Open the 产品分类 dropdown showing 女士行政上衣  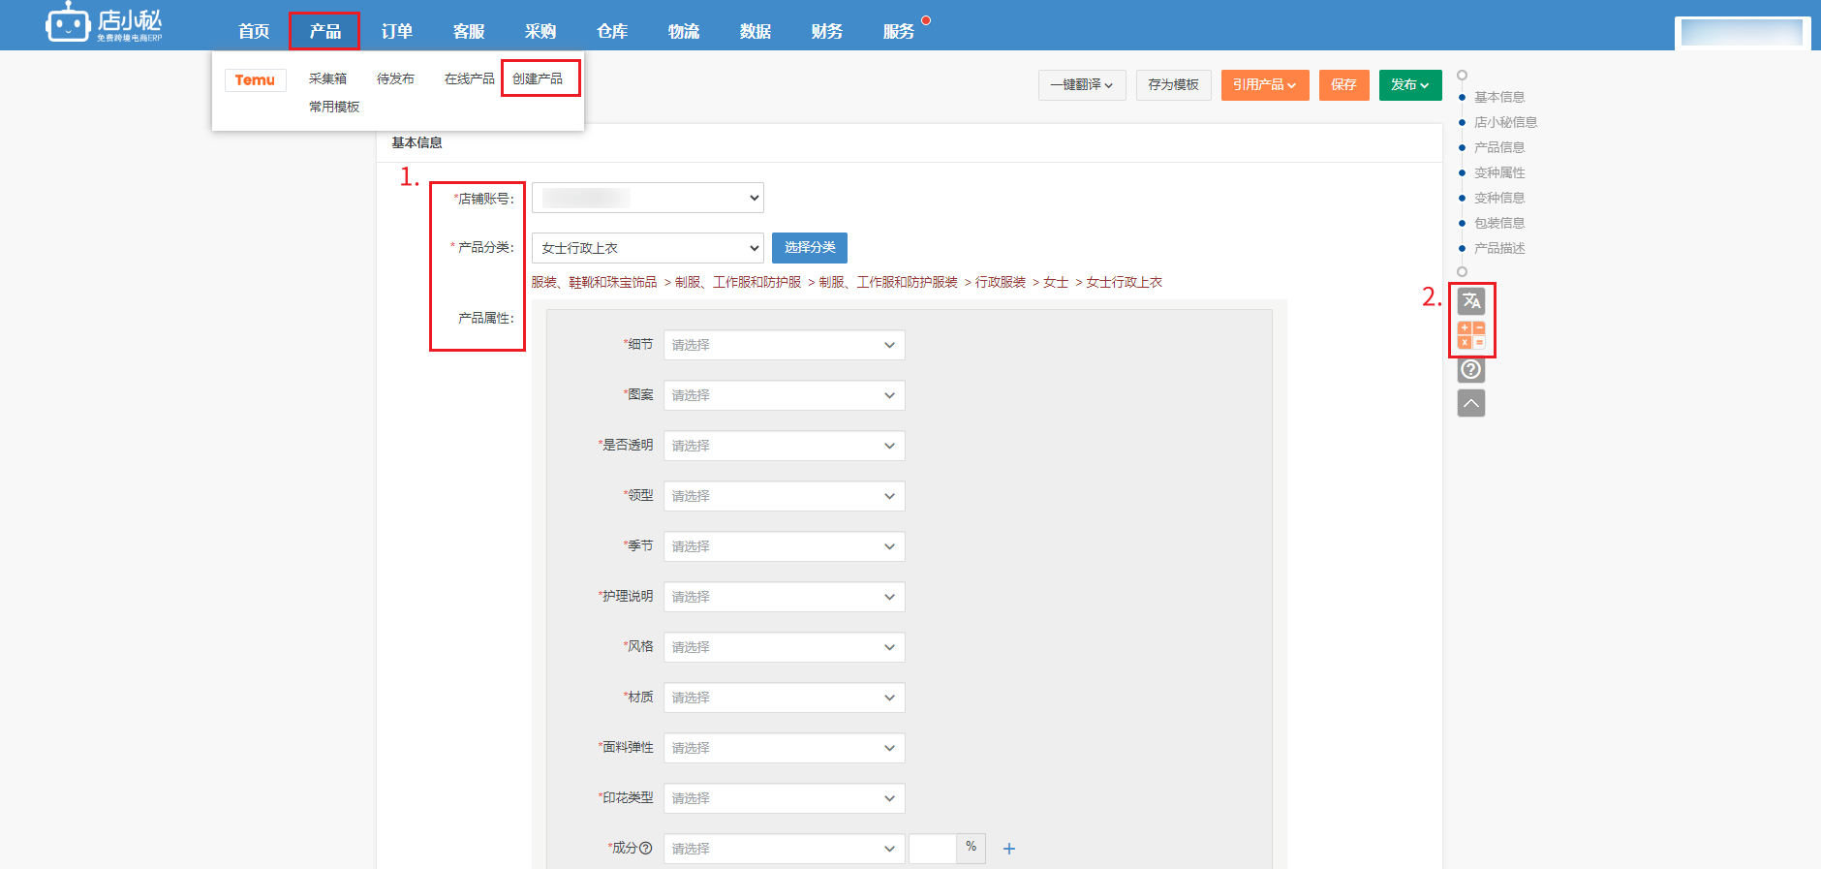[648, 248]
